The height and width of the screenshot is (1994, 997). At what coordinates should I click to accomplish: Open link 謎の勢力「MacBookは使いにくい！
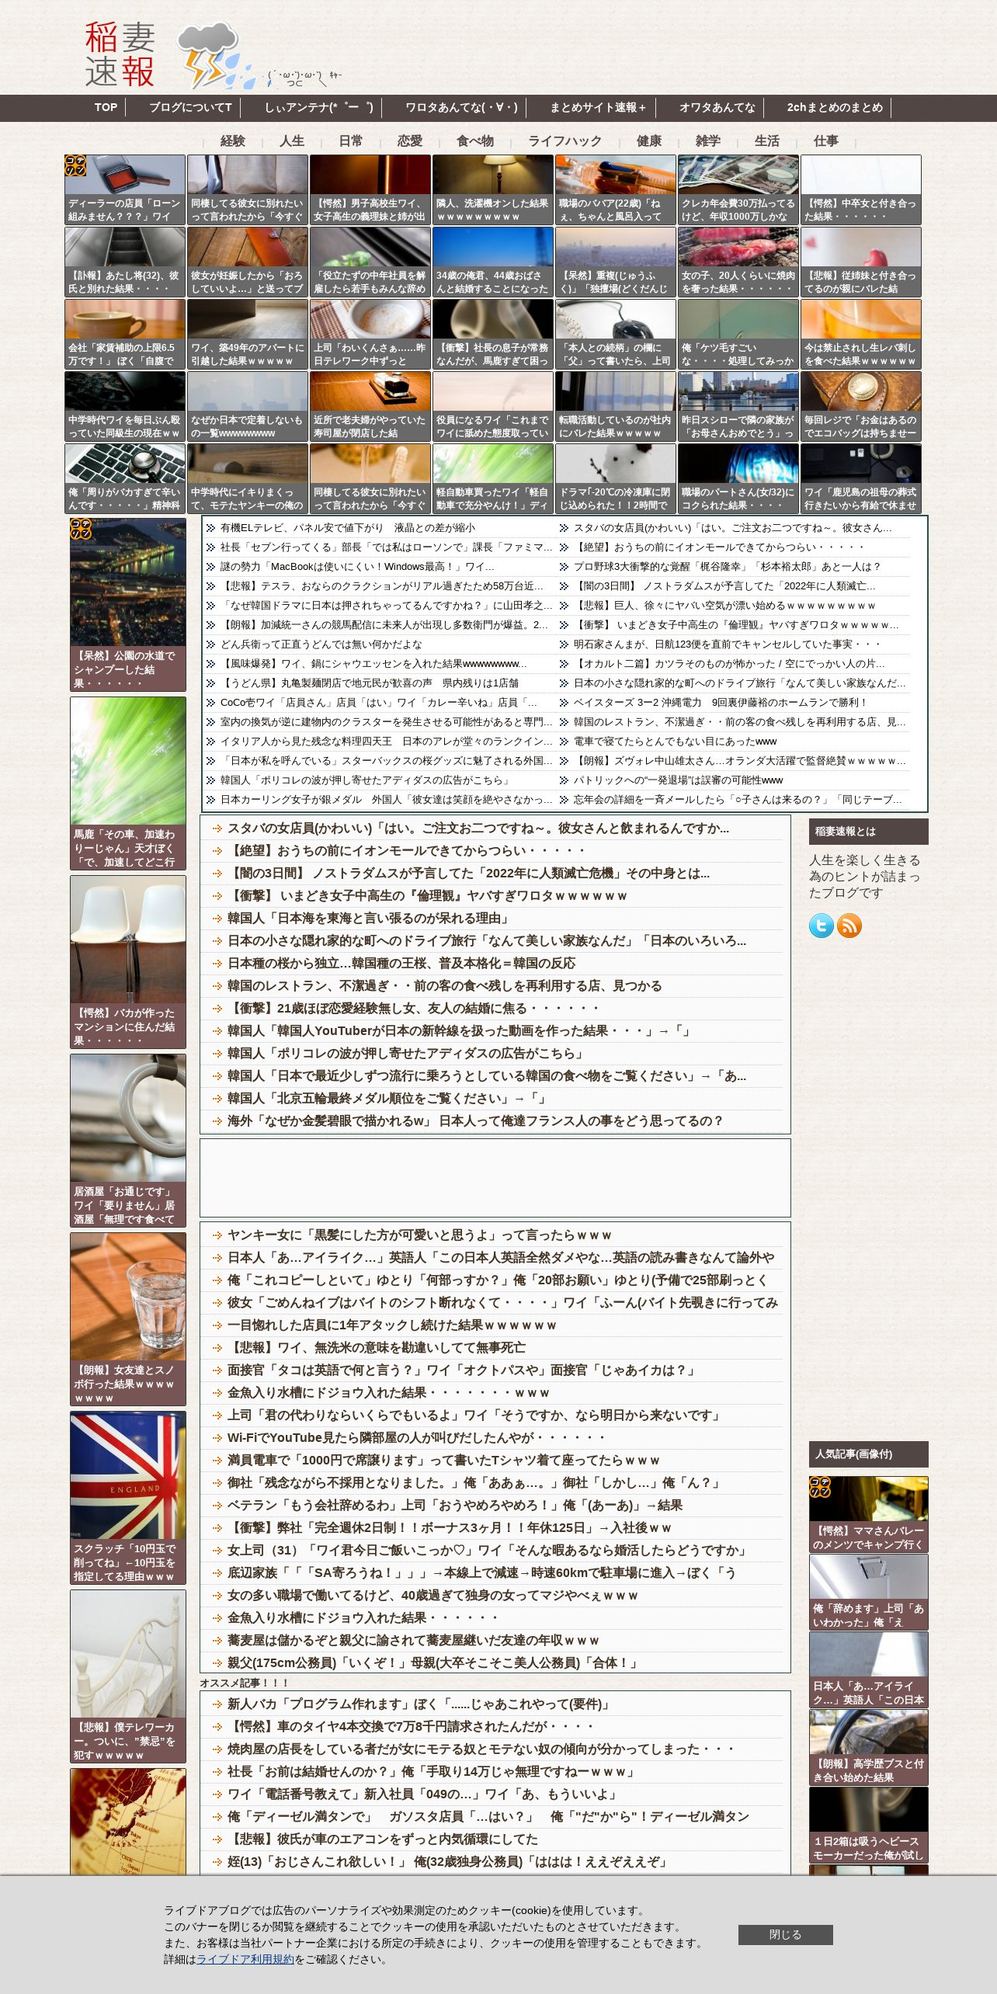click(x=357, y=566)
